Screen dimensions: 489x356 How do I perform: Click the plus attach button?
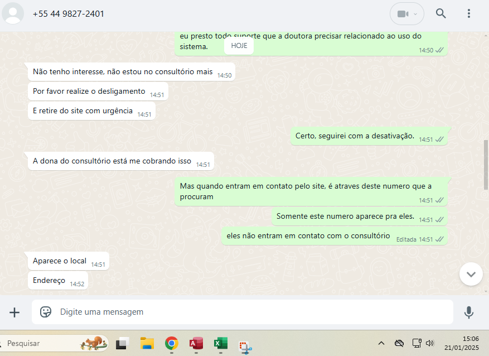coord(14,312)
